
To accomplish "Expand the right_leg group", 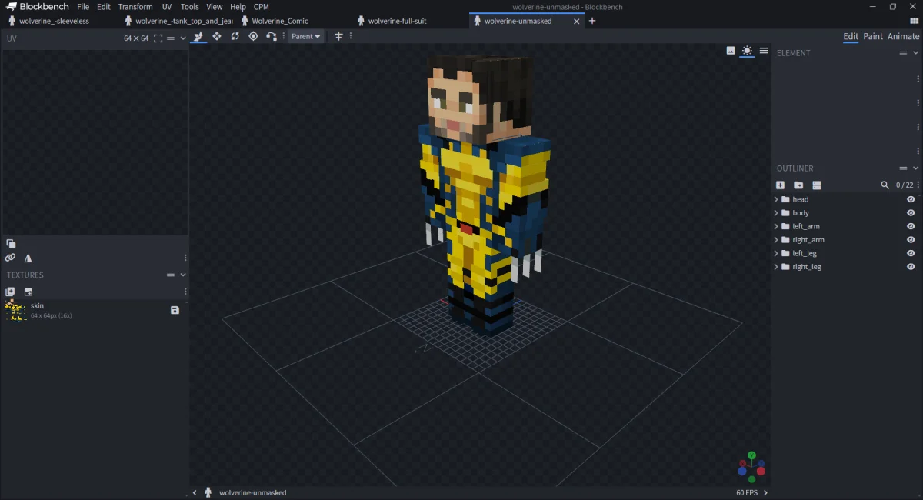I will tap(776, 267).
